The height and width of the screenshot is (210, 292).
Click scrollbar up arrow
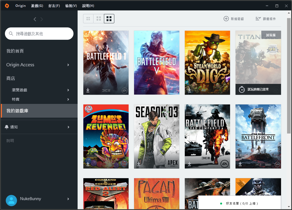click(289, 13)
